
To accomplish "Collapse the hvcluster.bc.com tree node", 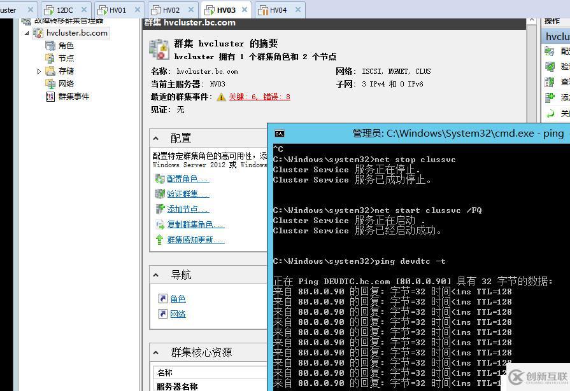I will pos(27,33).
